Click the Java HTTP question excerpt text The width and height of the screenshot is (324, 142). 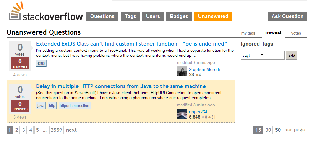129,95
